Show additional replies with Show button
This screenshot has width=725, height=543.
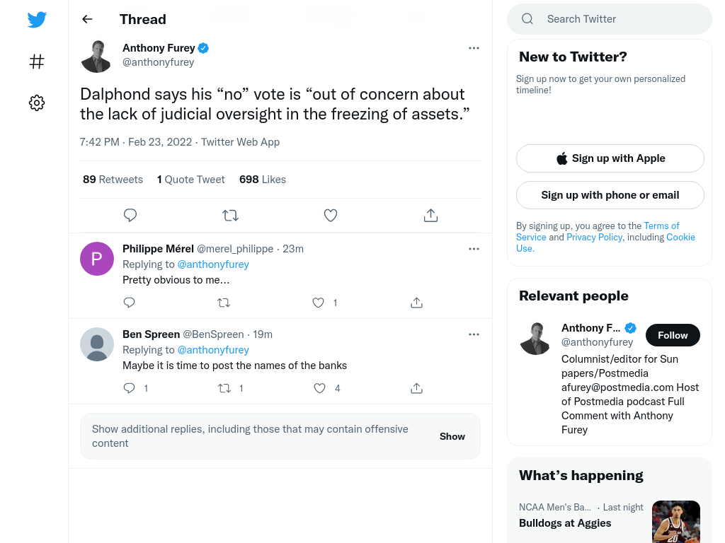[452, 436]
